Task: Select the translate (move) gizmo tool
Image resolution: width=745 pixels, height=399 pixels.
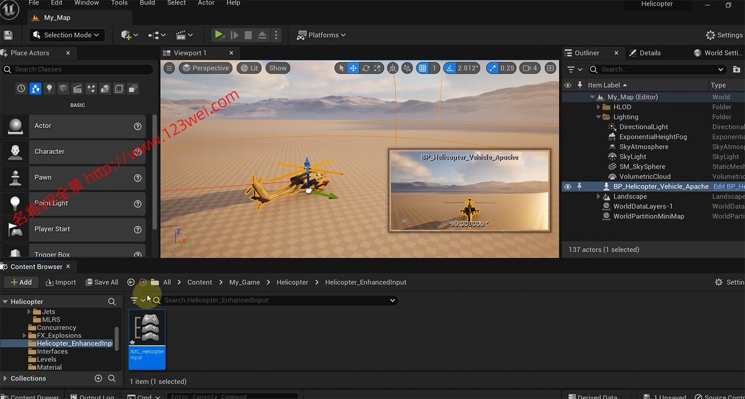Action: [353, 68]
